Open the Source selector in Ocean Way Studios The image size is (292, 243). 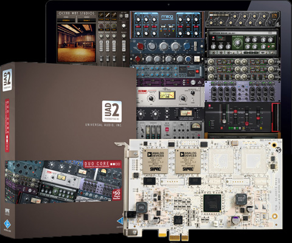coord(86,20)
